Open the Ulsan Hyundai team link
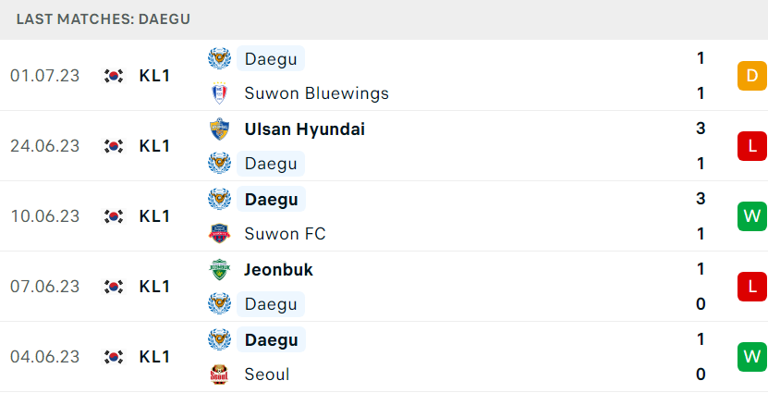The width and height of the screenshot is (768, 393). (x=305, y=129)
